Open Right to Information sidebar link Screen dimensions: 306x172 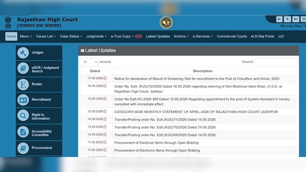[x=39, y=116]
